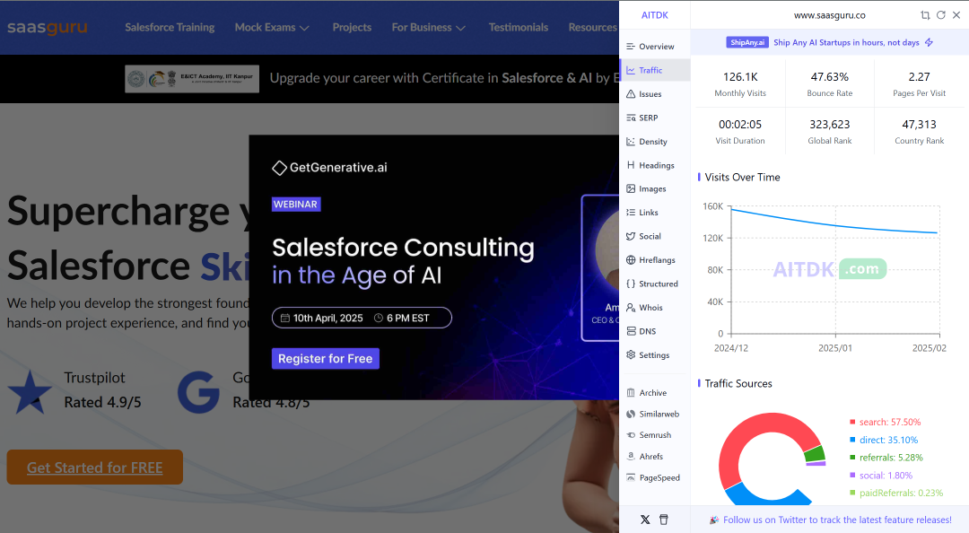Click the red search legend swatch

tap(852, 422)
